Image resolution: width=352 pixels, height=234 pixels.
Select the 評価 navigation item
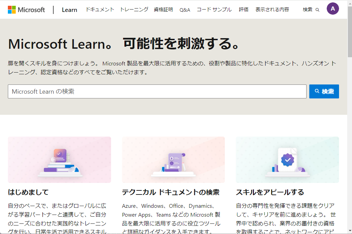(244, 10)
